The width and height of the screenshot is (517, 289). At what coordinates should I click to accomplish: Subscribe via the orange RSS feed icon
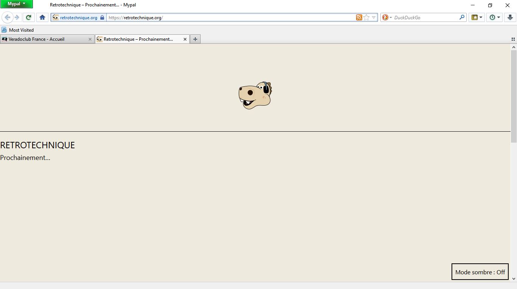[x=359, y=17]
